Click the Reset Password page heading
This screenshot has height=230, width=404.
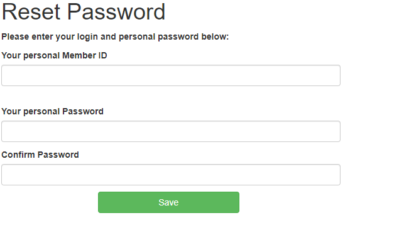click(83, 12)
